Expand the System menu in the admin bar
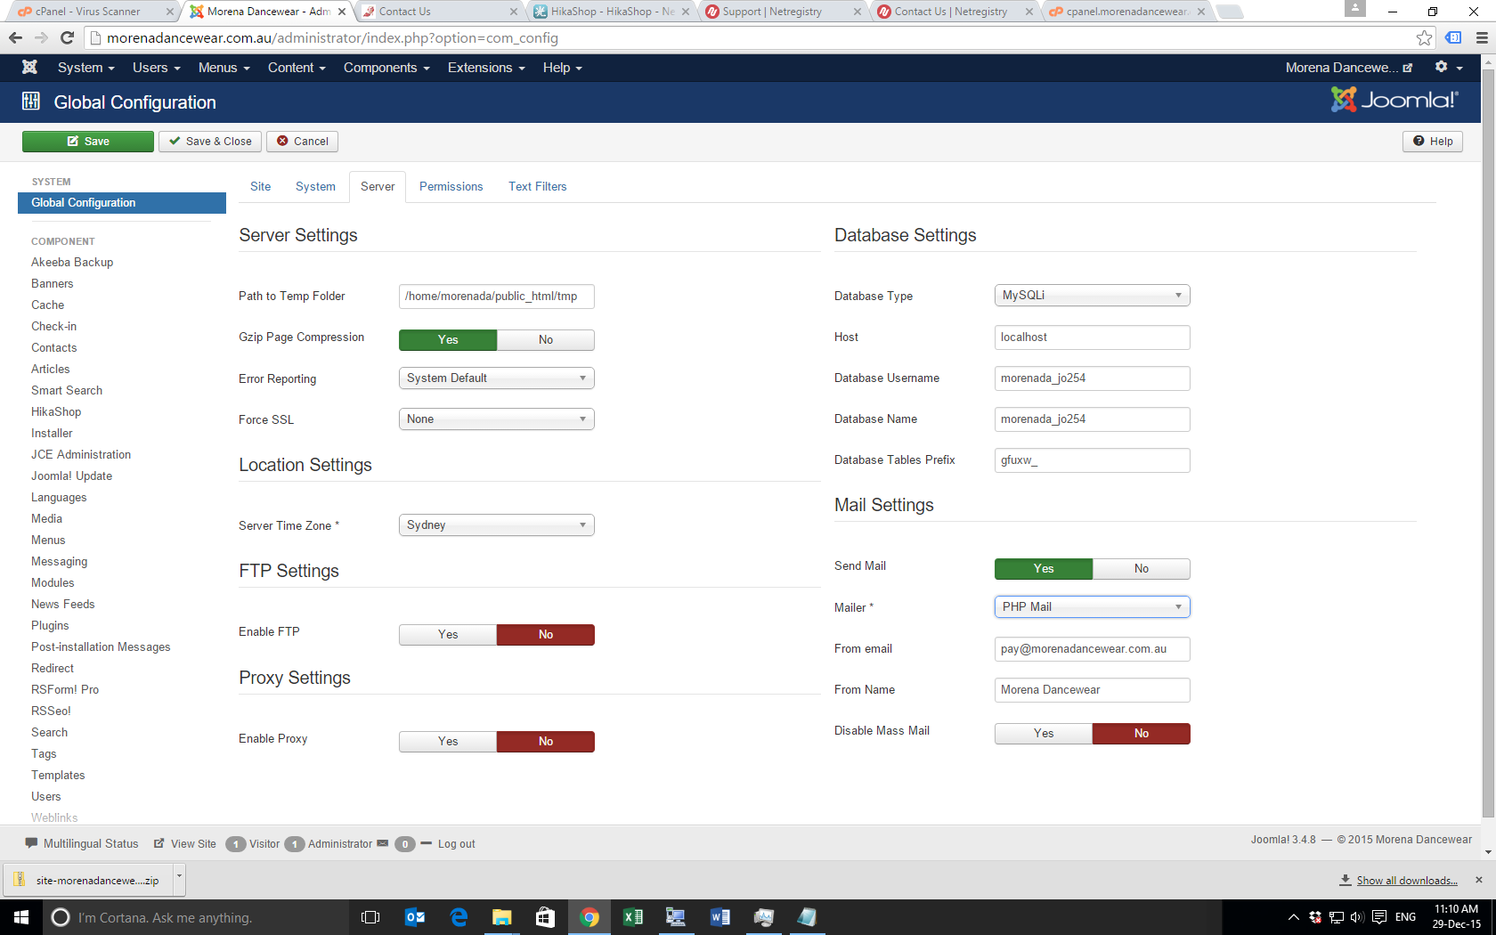The height and width of the screenshot is (935, 1496). point(86,68)
